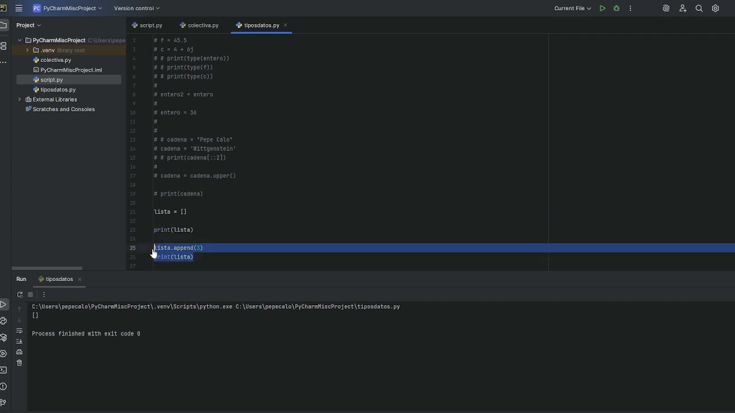Open the Structure tool window
This screenshot has width=735, height=413.
click(x=3, y=45)
